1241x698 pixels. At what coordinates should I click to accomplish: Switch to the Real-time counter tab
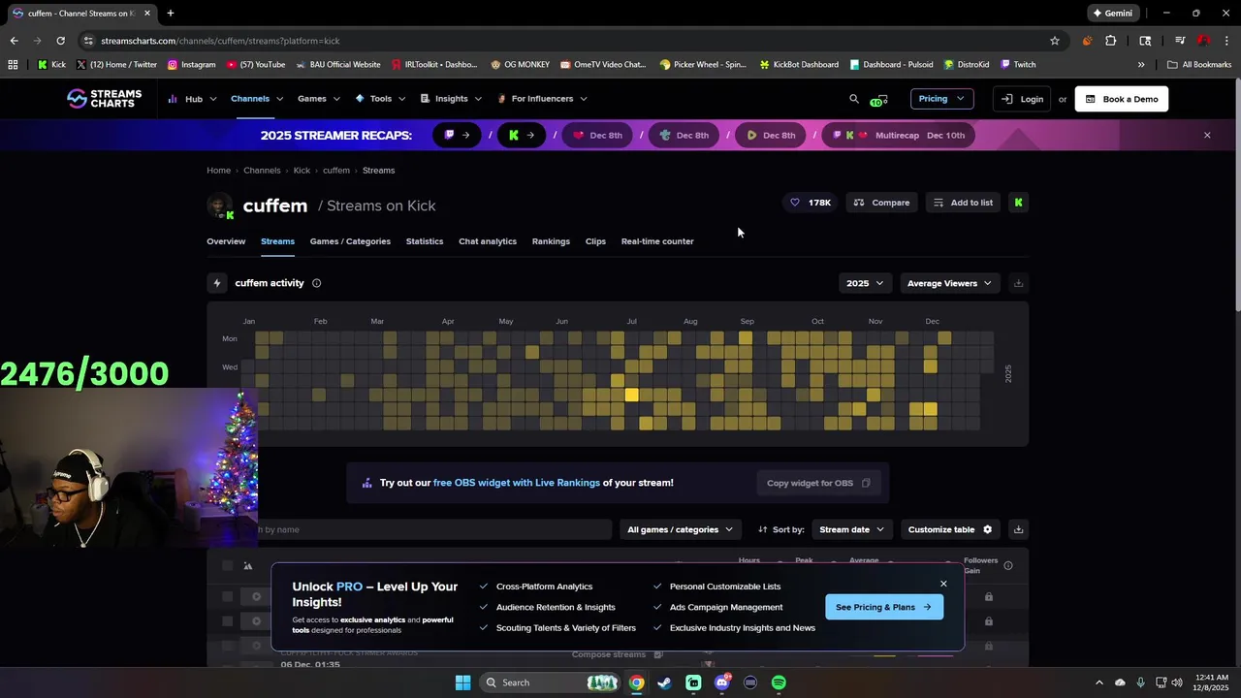click(x=657, y=241)
